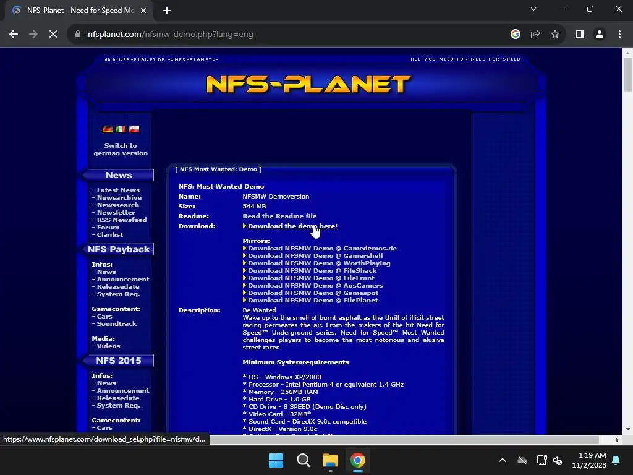
Task: Bookmark this tab with the star icon
Action: pyautogui.click(x=555, y=35)
